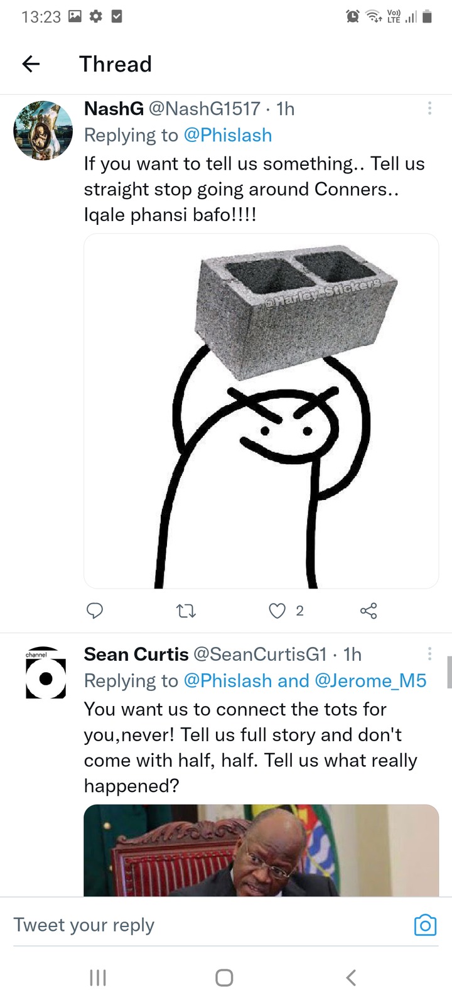Screen dimensions: 452x1005
Task: Go back using the Thread back arrow
Action: tap(31, 63)
